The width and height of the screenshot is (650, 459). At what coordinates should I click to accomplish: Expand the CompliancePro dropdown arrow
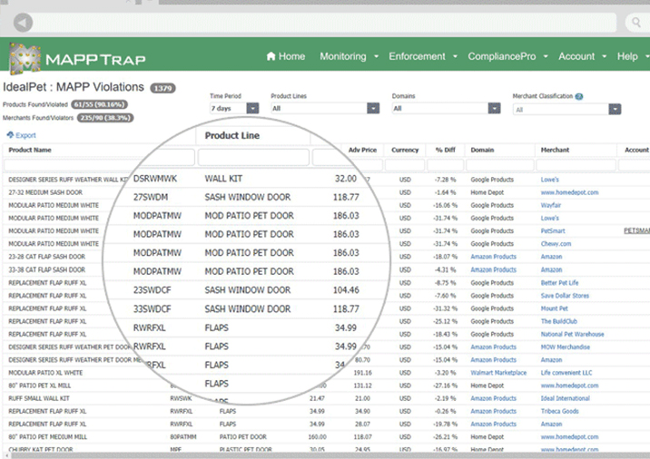(x=546, y=57)
